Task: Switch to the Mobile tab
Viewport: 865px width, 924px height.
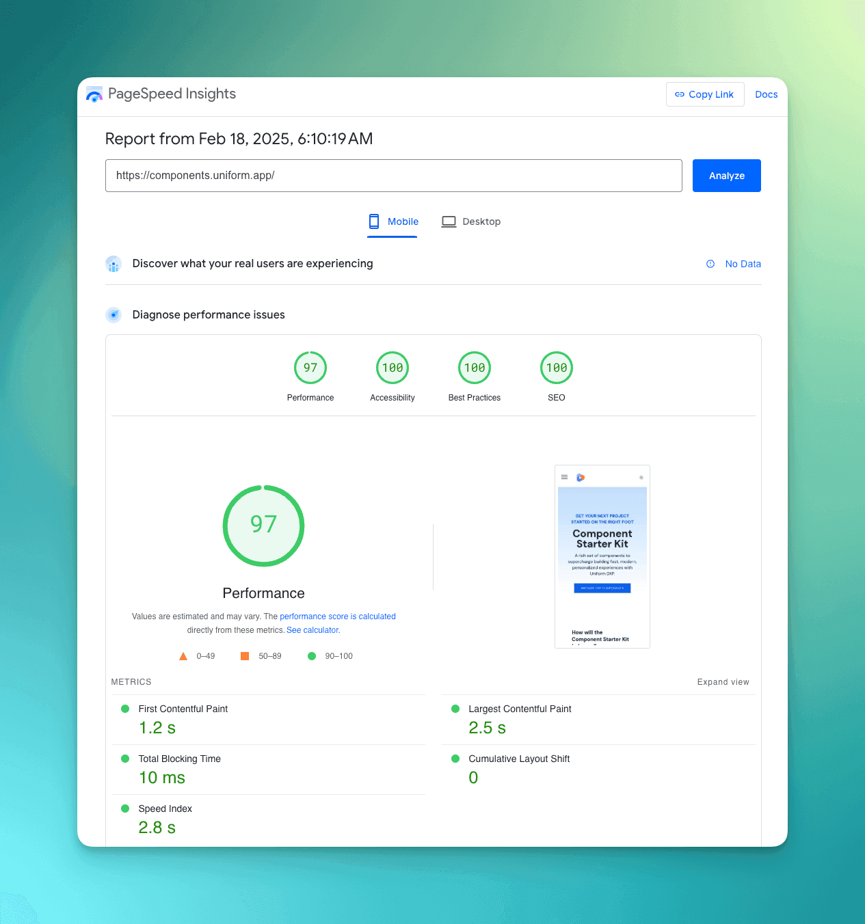Action: point(392,221)
